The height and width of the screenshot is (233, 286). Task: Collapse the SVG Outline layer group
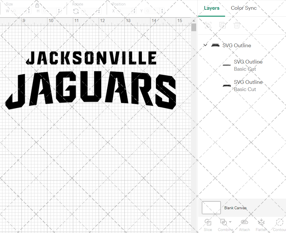click(x=205, y=45)
